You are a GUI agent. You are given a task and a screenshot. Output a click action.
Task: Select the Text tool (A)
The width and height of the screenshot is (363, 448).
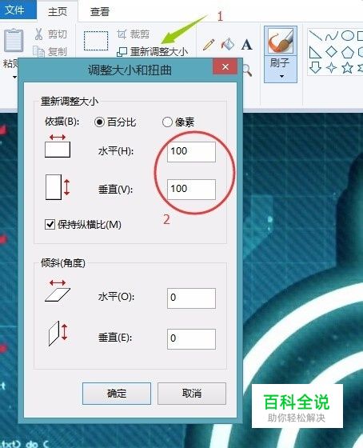pyautogui.click(x=246, y=45)
